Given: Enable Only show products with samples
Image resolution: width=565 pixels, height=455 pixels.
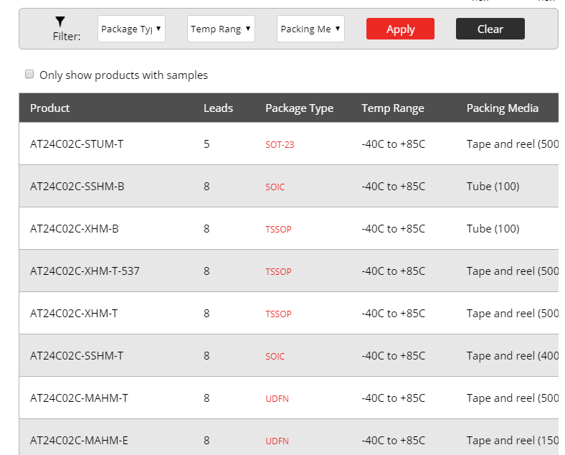Looking at the screenshot, I should 29,74.
